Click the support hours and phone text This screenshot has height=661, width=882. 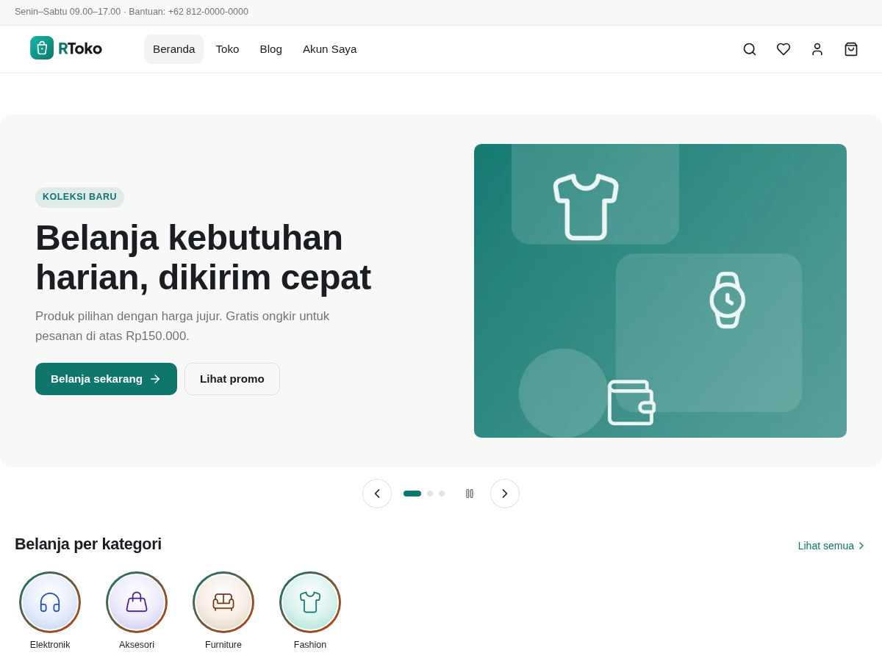pyautogui.click(x=132, y=12)
